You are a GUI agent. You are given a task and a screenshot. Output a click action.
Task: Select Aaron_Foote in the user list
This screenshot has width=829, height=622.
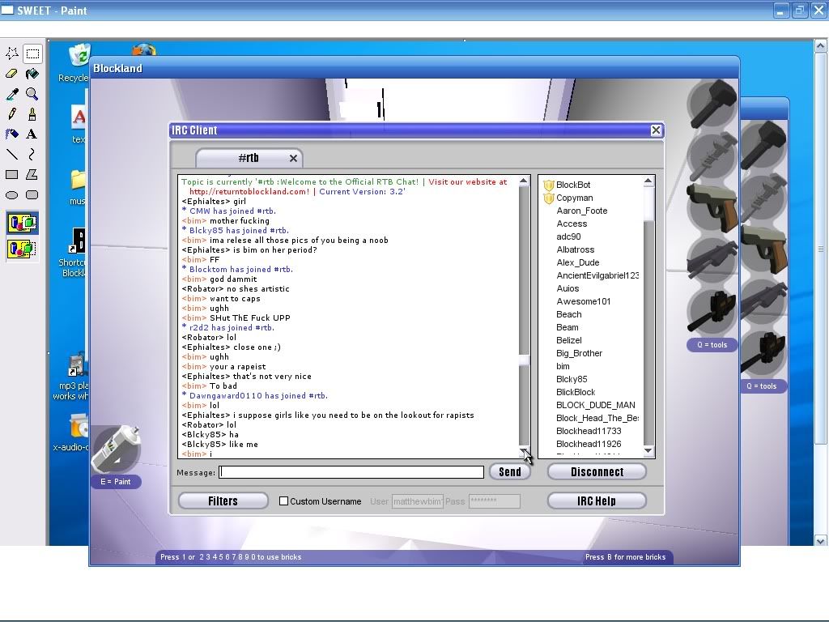(x=581, y=211)
